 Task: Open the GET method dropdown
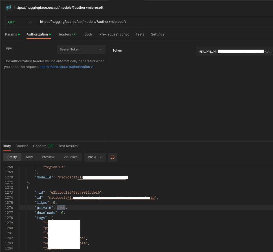[x=20, y=22]
